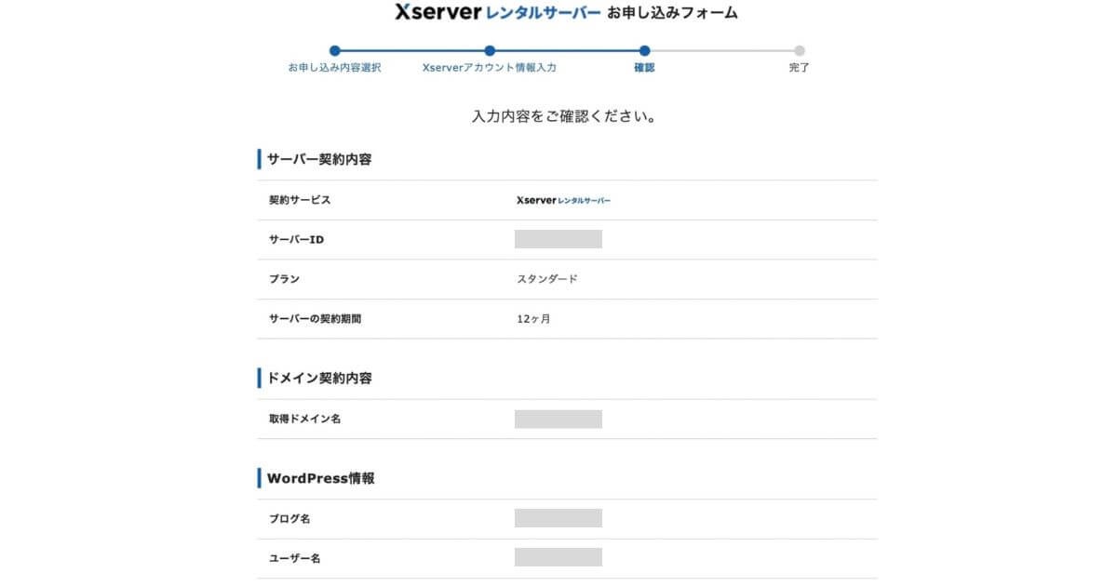This screenshot has height=586, width=1117.
Task: Select the 確認 step label
Action: click(644, 68)
